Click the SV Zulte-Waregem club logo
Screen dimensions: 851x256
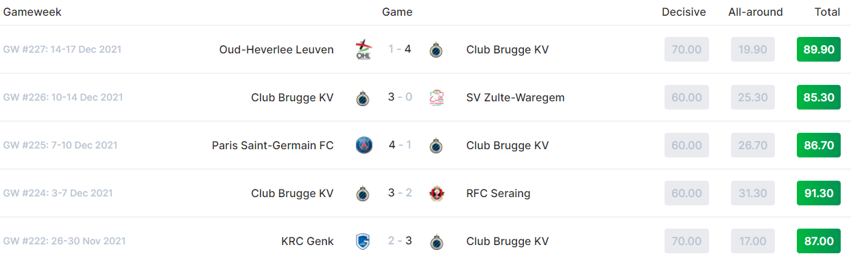436,98
